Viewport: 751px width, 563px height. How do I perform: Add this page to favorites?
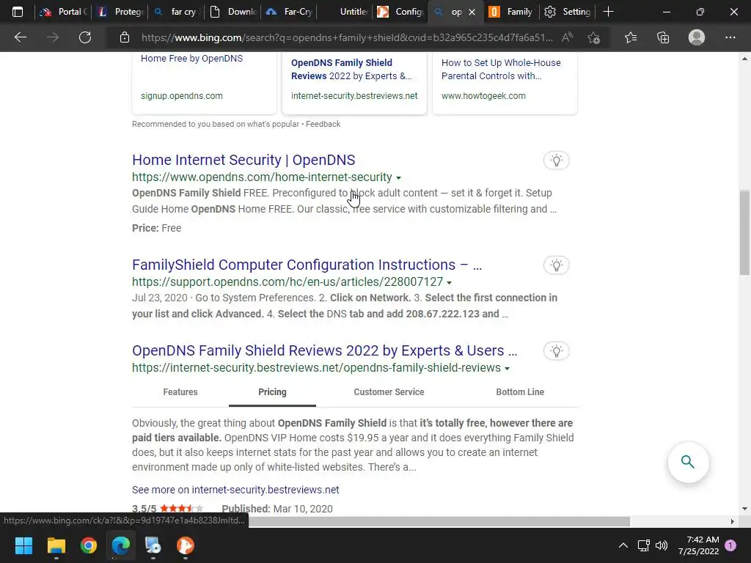click(594, 37)
